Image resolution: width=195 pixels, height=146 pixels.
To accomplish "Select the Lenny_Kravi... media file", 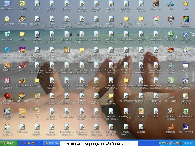I will 37,20.
